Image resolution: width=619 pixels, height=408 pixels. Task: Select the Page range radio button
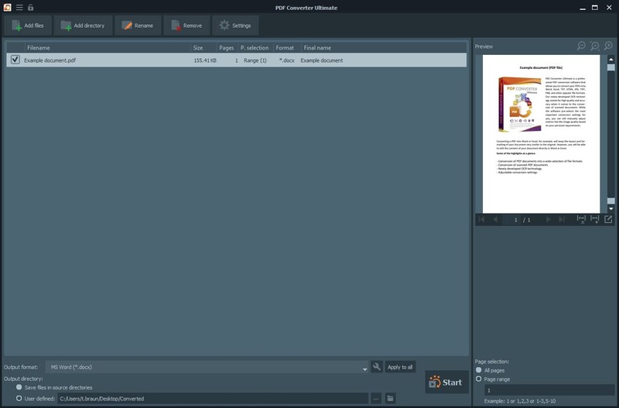point(478,379)
